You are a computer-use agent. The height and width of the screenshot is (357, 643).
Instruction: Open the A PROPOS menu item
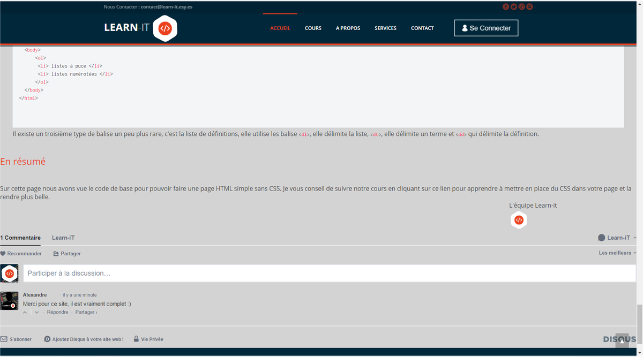coord(348,28)
